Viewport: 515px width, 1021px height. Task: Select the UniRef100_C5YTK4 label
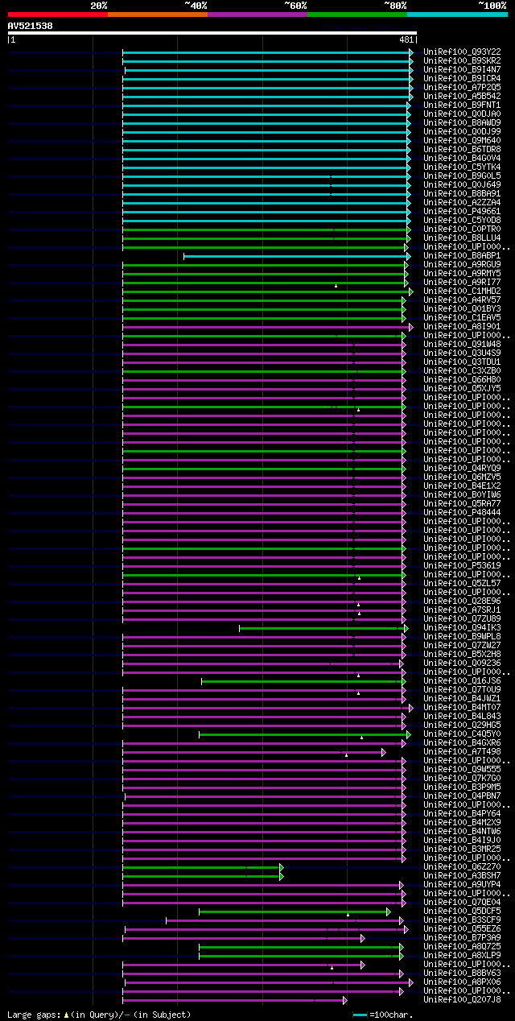(x=462, y=167)
